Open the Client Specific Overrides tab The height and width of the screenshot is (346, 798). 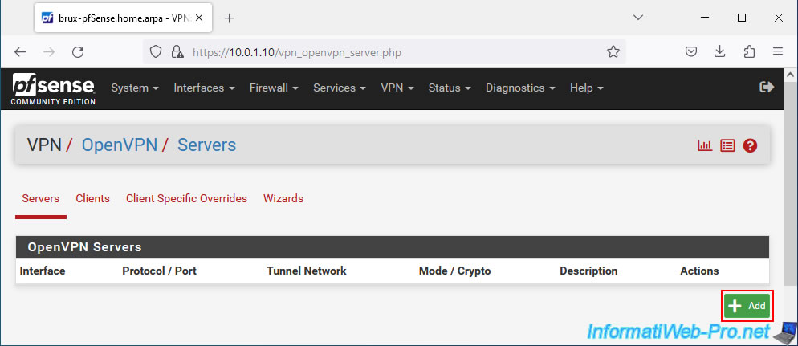pyautogui.click(x=186, y=198)
